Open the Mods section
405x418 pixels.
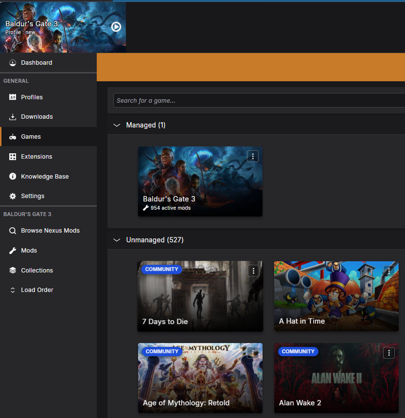(x=29, y=251)
